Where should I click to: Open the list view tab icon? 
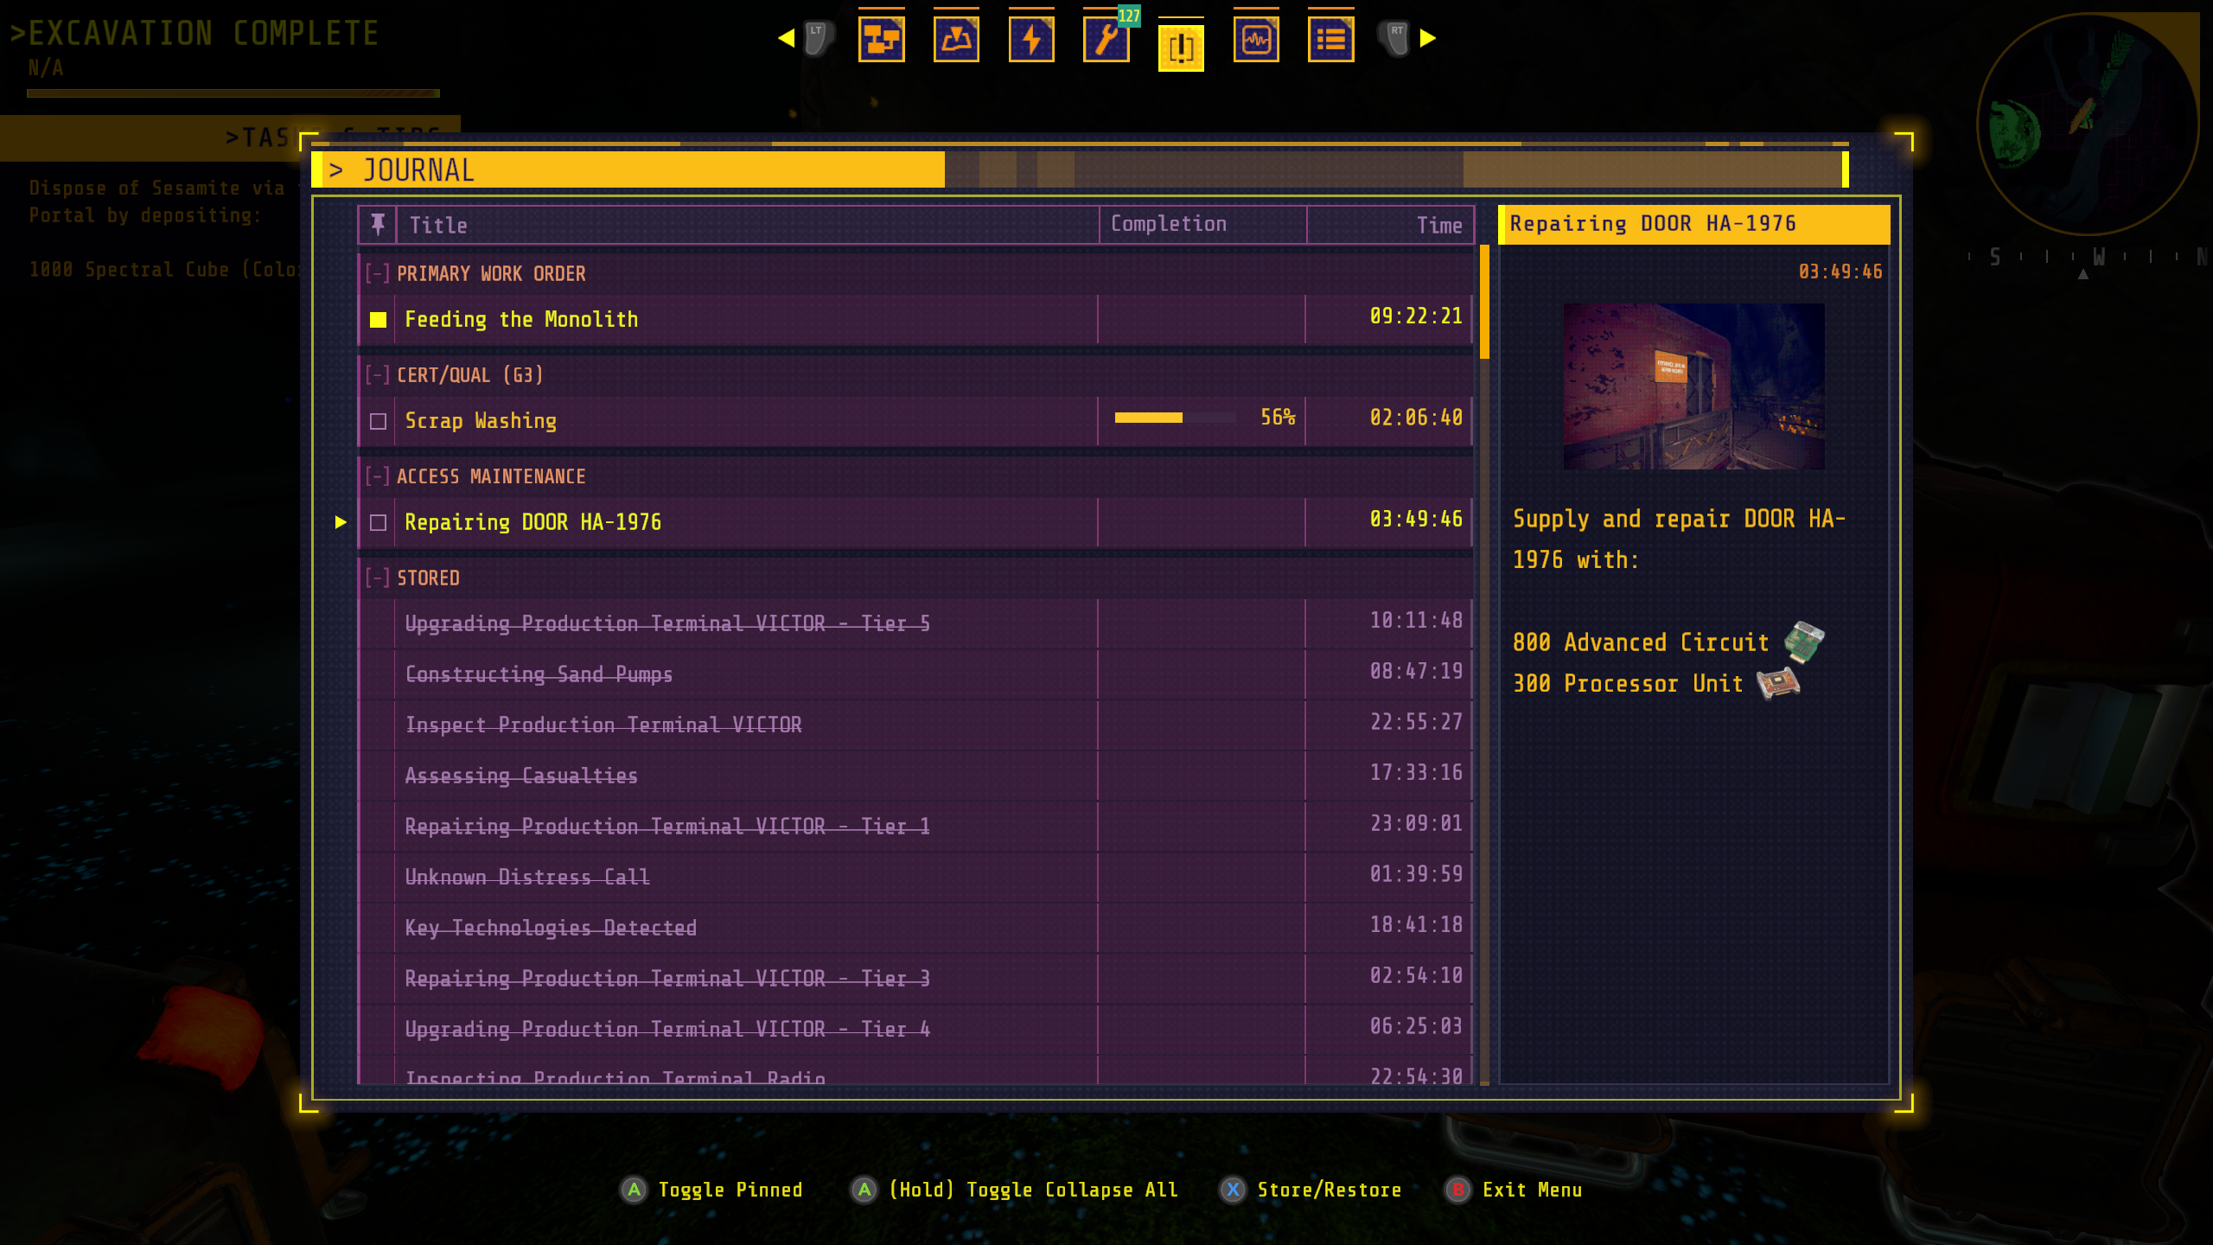pyautogui.click(x=1331, y=39)
